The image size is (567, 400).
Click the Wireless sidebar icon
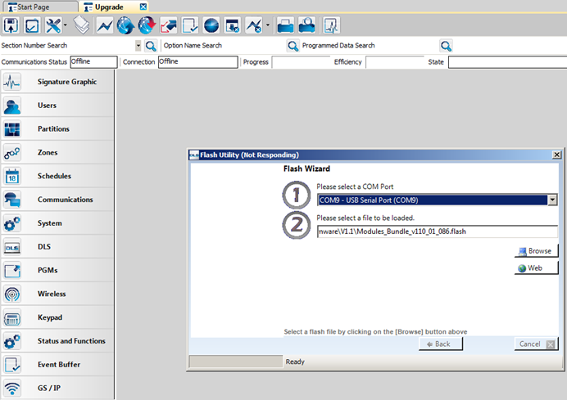tap(12, 294)
